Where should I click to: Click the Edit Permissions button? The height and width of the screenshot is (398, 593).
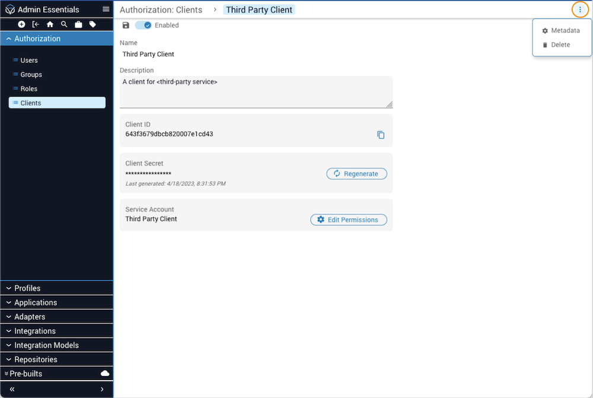tap(349, 219)
